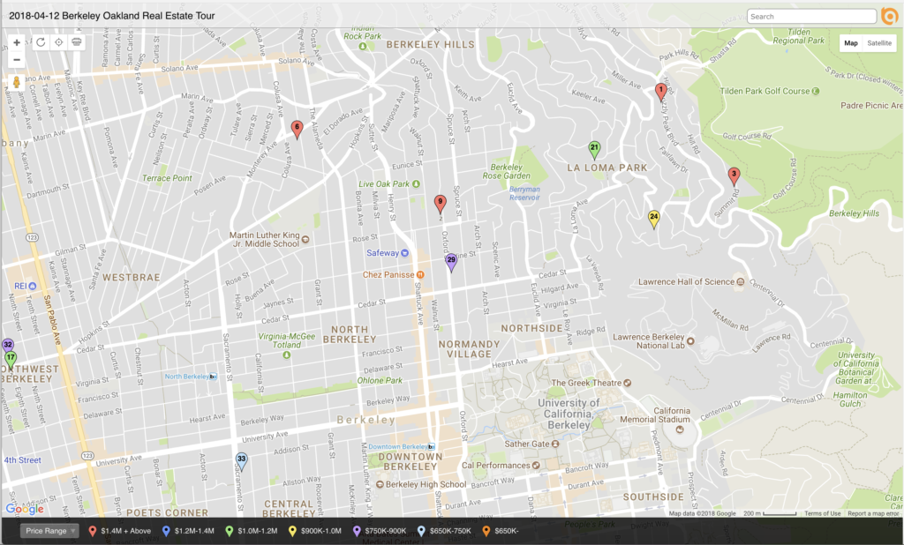This screenshot has height=545, width=904.
Task: Click the Martin Luther King Jr. Middle School icon
Action: click(x=305, y=239)
